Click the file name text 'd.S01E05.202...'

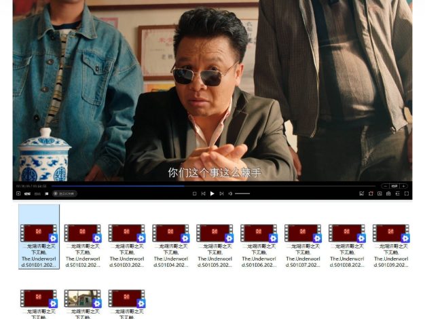coord(215,265)
